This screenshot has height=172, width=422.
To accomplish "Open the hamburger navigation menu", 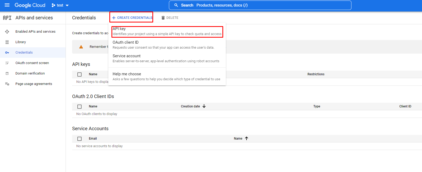I will point(7,5).
